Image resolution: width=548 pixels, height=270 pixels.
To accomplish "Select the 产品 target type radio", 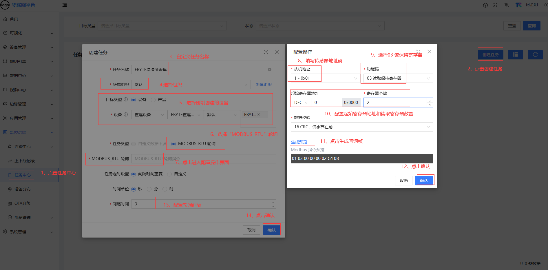I will tap(154, 100).
